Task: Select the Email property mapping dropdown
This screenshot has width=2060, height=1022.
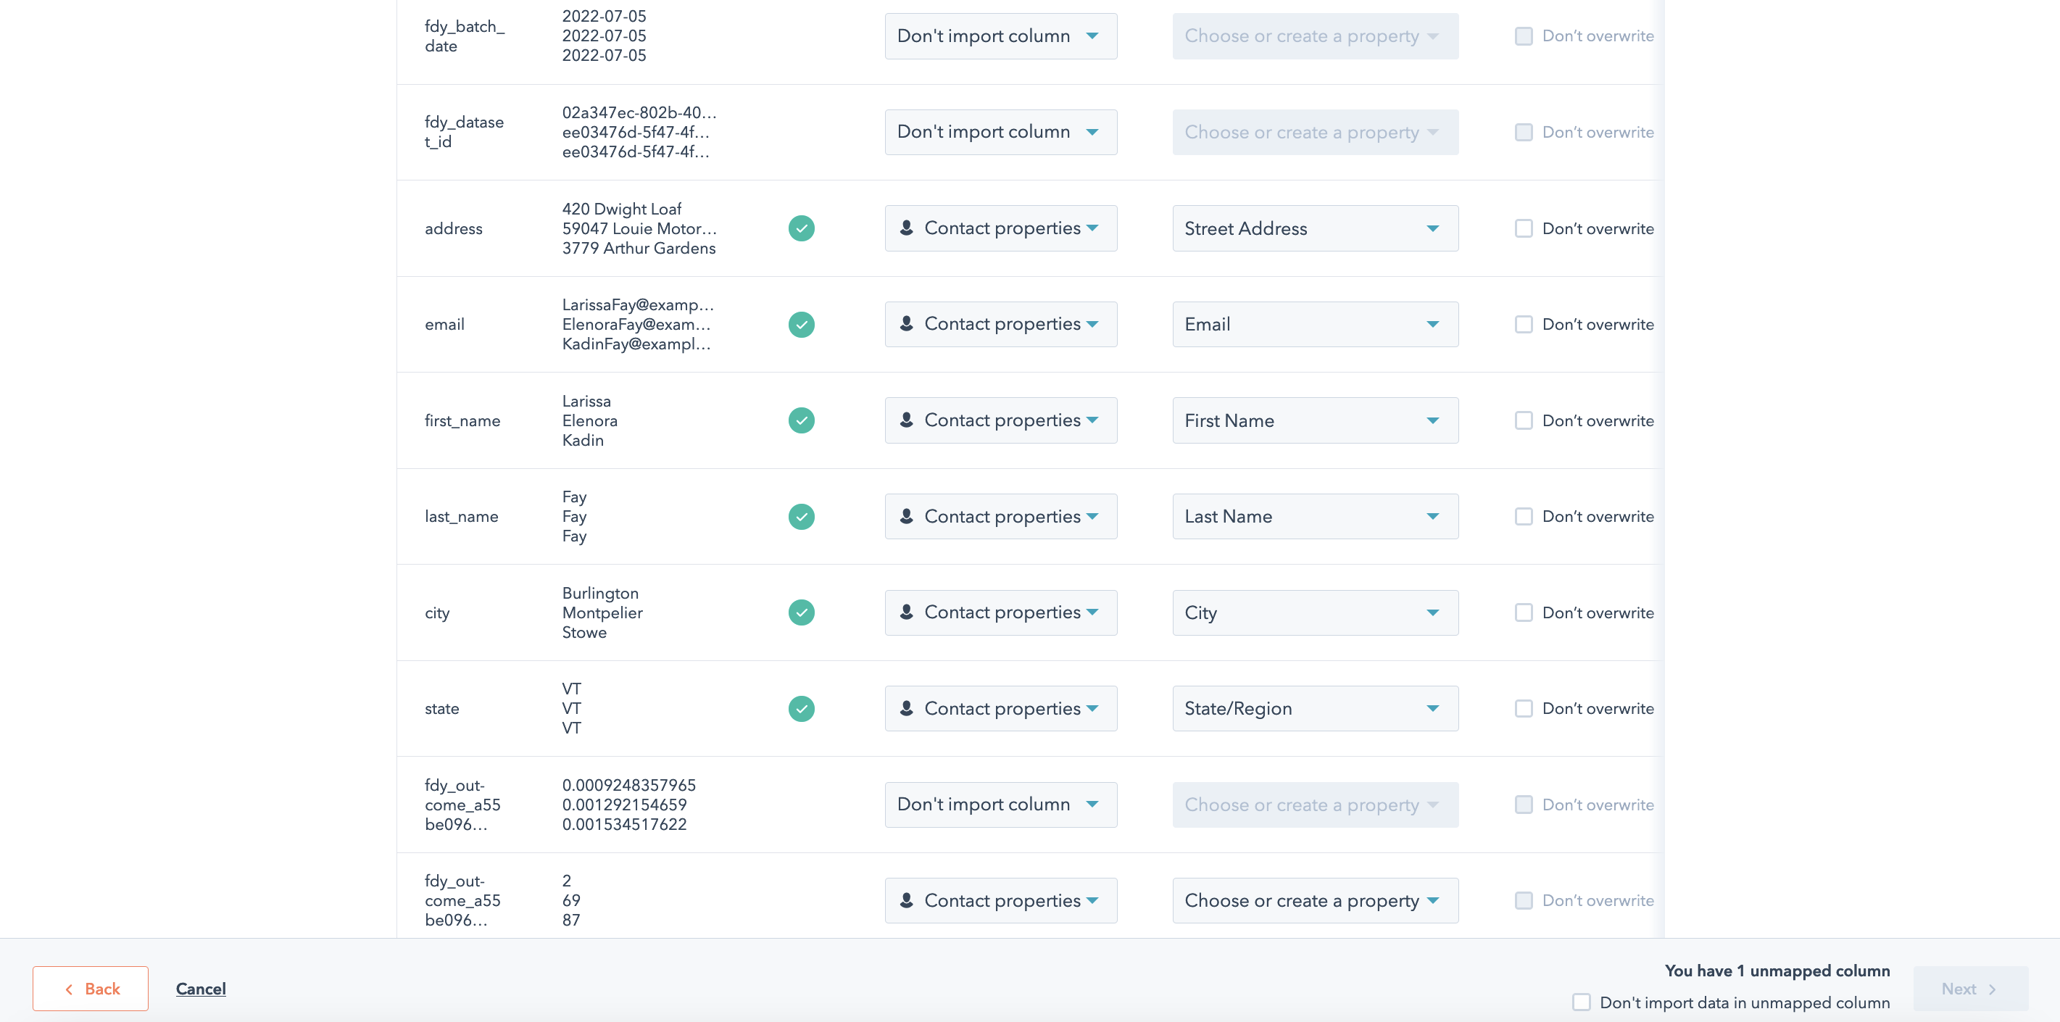Action: click(1308, 323)
